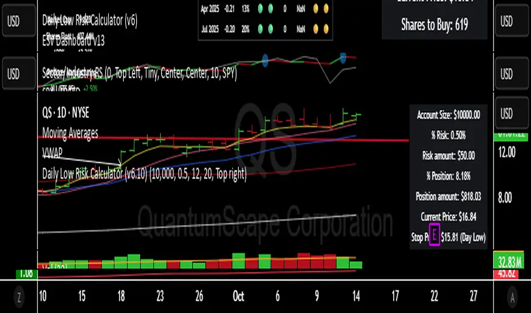This screenshot has height=313, width=531.
Task: Select the VWAP indicator legend
Action: click(52, 153)
